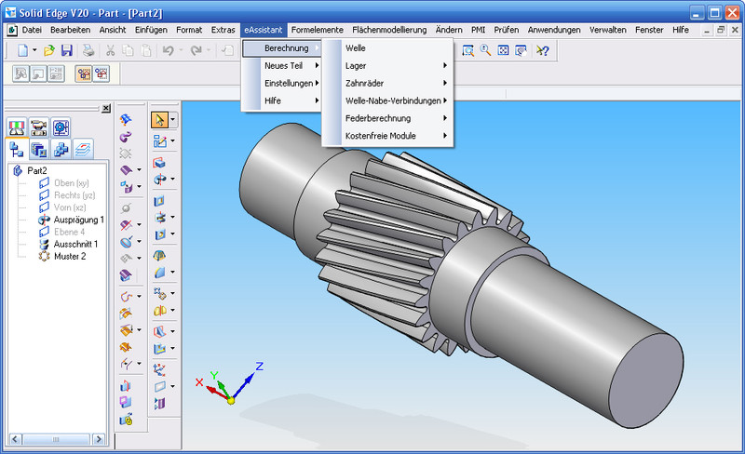Select Ausprägung 1 in the feature tree
Viewport: 745px width, 454px height.
(x=78, y=220)
